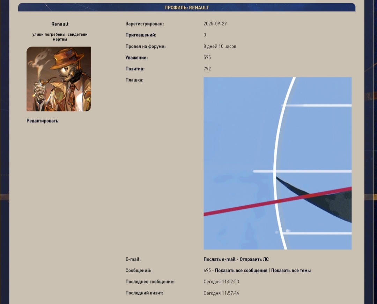
Task: Click the Сообщений: label
Action: (x=139, y=270)
